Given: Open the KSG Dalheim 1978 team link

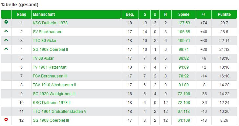Looking at the screenshot, I should [x=50, y=23].
